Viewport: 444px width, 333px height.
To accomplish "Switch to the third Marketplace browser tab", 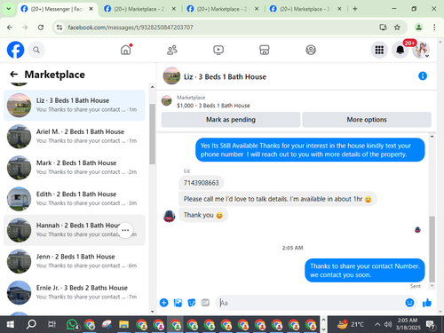I will (x=222, y=9).
